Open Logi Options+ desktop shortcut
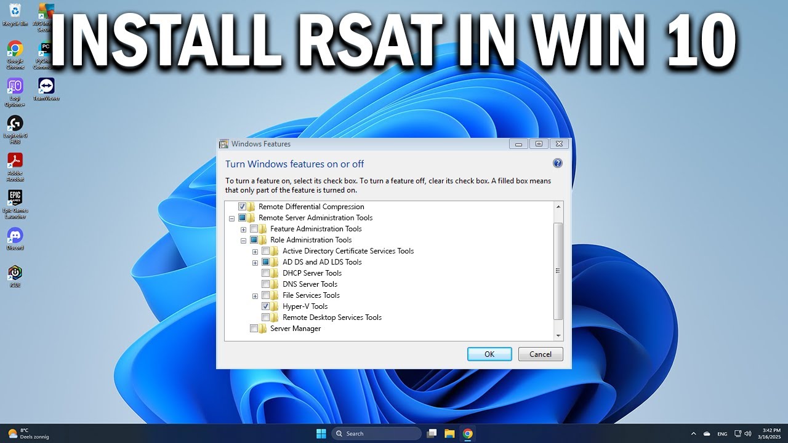The width and height of the screenshot is (788, 443). pos(15,92)
